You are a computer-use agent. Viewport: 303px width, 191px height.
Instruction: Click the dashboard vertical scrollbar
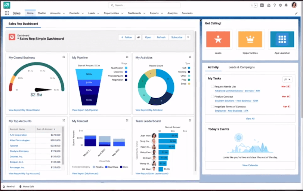click(x=195, y=101)
